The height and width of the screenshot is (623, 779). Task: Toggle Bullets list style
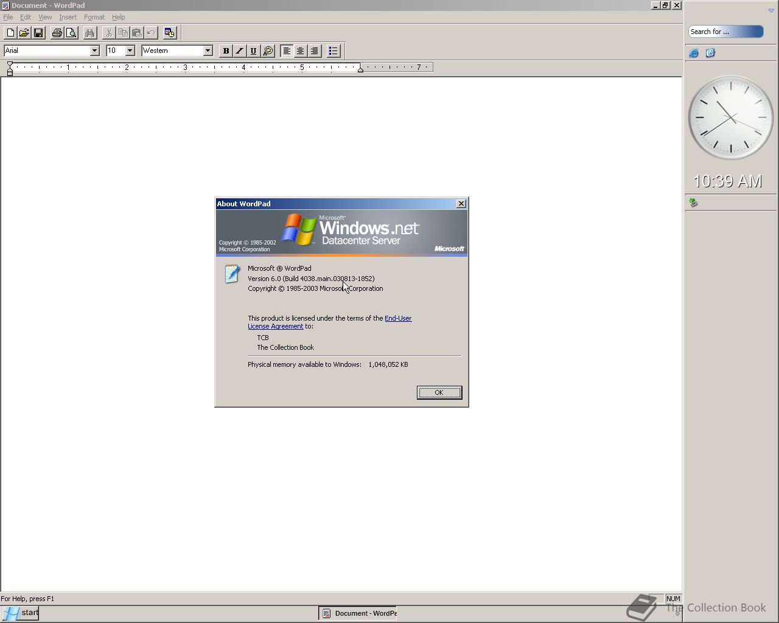[x=334, y=51]
